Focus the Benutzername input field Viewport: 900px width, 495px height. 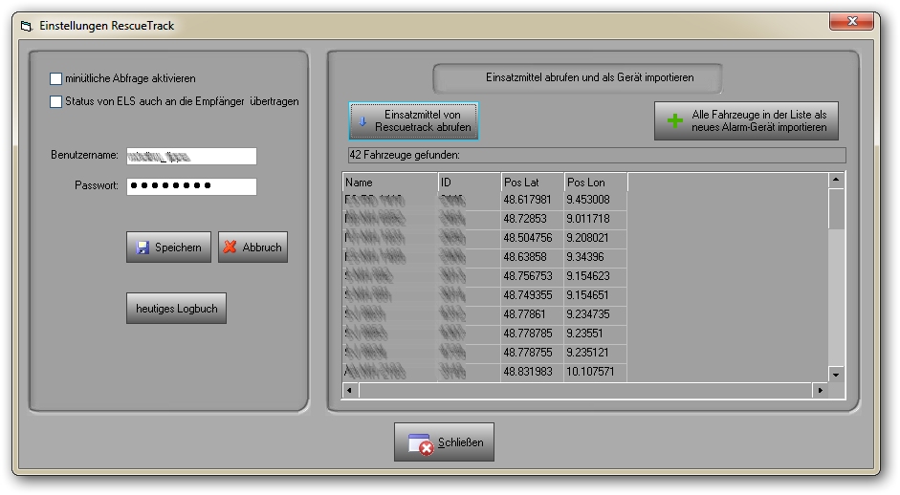pyautogui.click(x=191, y=156)
